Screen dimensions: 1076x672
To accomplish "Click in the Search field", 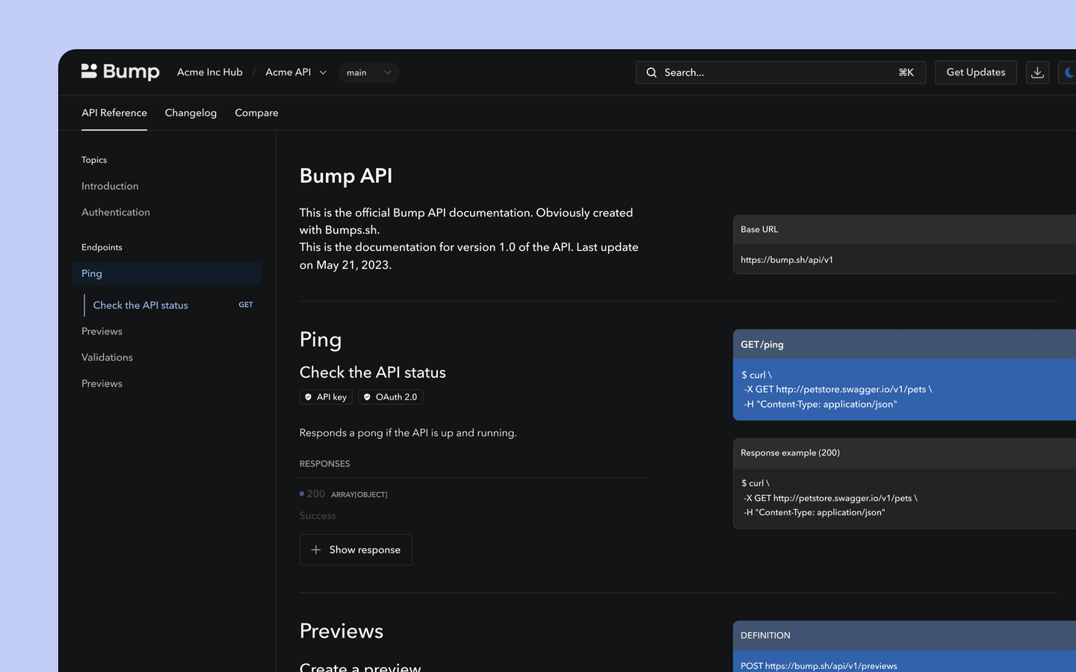I will click(781, 72).
